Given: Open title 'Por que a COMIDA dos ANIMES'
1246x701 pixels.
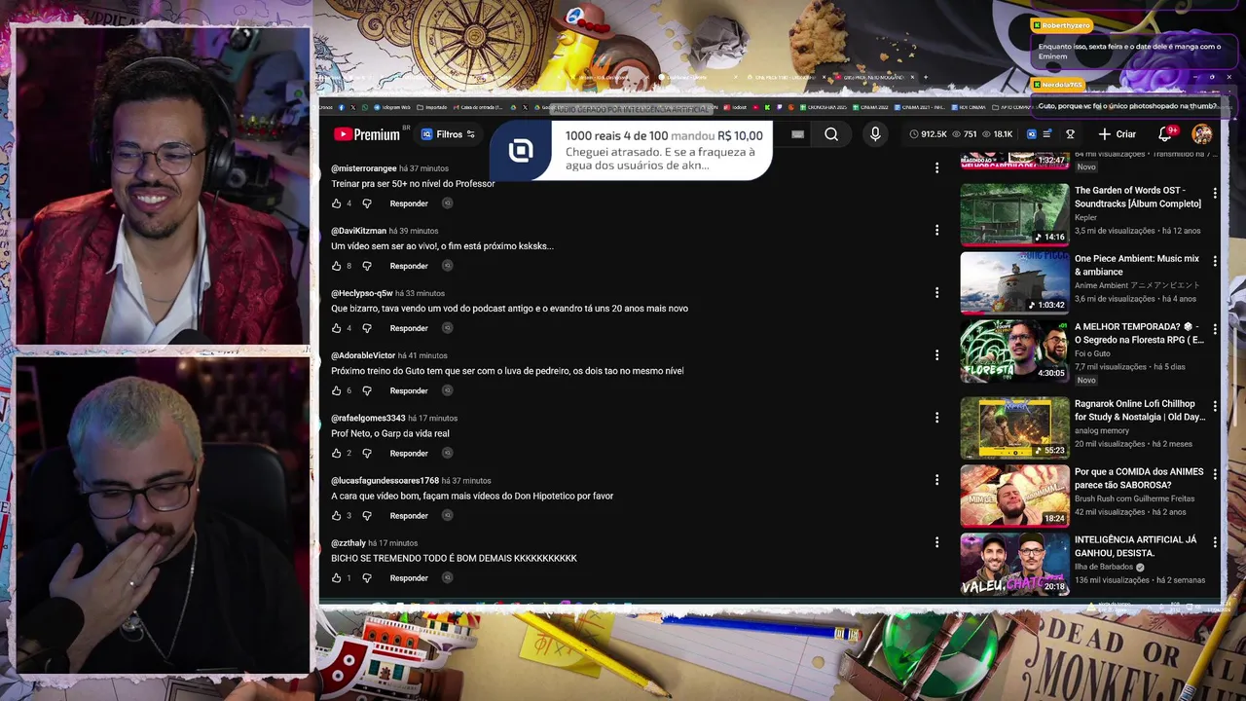Looking at the screenshot, I should [1139, 478].
